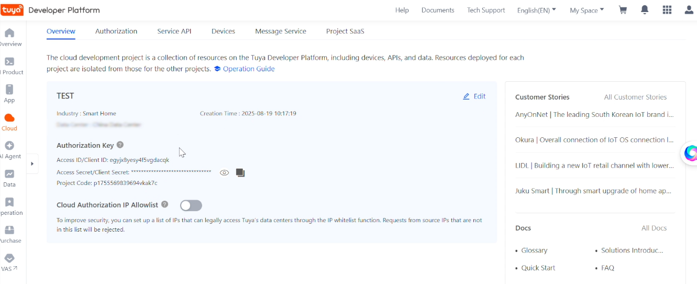Copy the Access Secret with copy icon
This screenshot has height=284, width=697.
pyautogui.click(x=240, y=172)
